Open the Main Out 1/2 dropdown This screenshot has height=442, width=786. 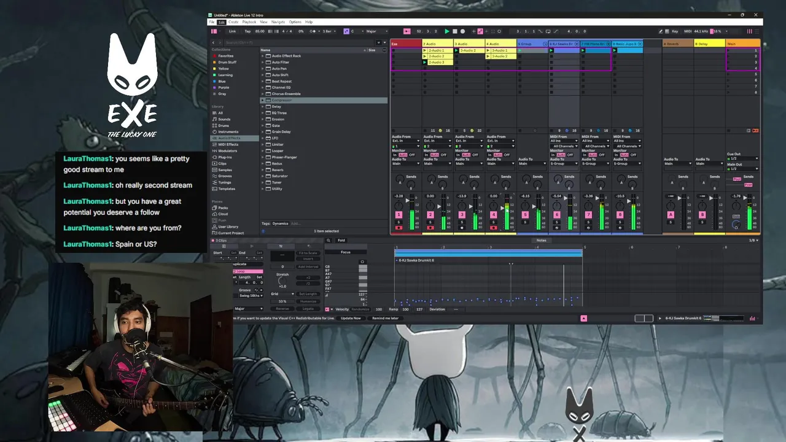(743, 169)
